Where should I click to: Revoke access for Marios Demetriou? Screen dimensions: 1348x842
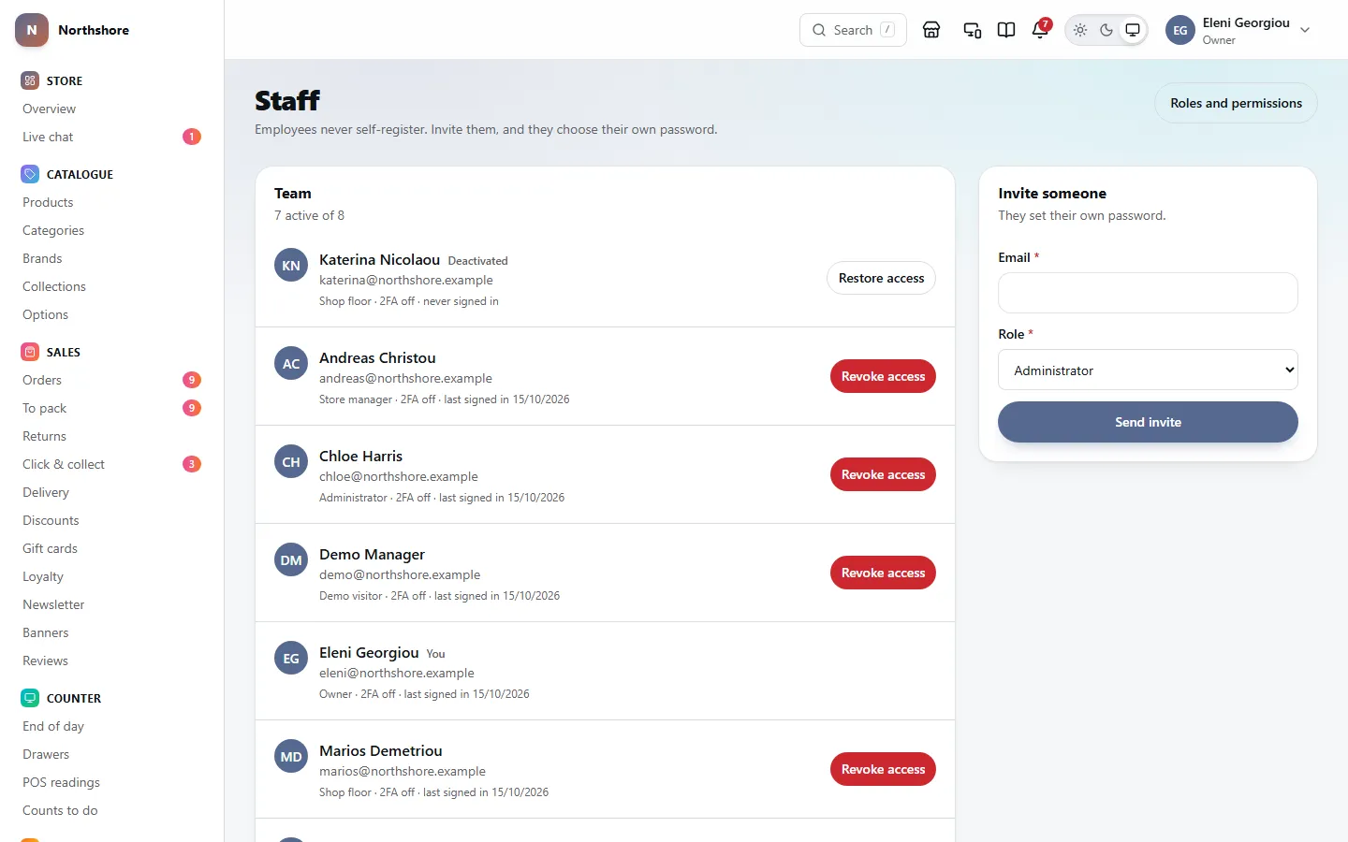(x=883, y=769)
